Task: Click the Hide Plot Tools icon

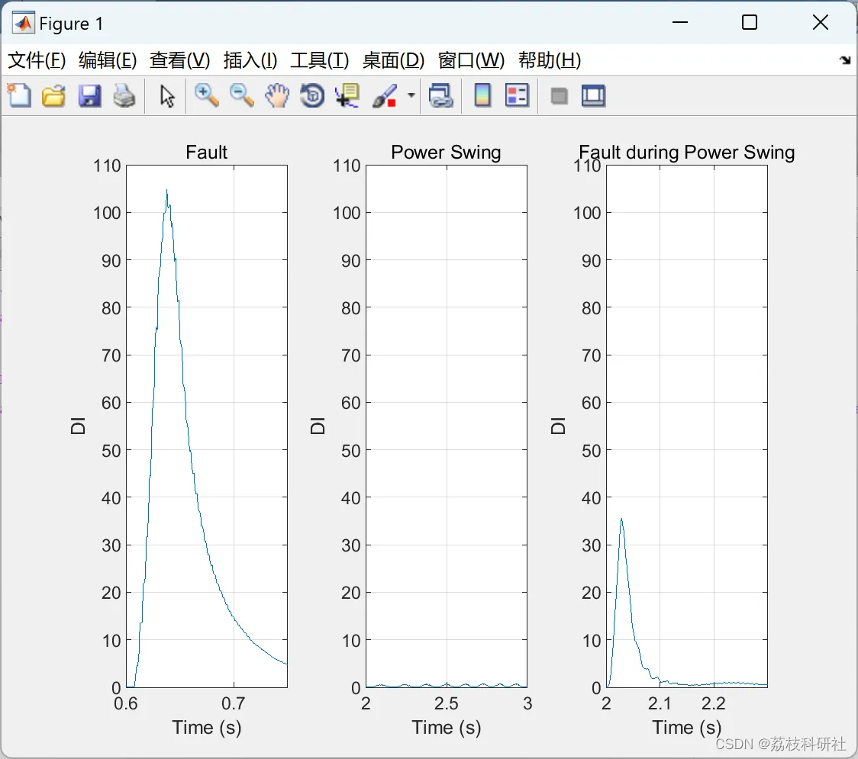Action: pos(559,96)
